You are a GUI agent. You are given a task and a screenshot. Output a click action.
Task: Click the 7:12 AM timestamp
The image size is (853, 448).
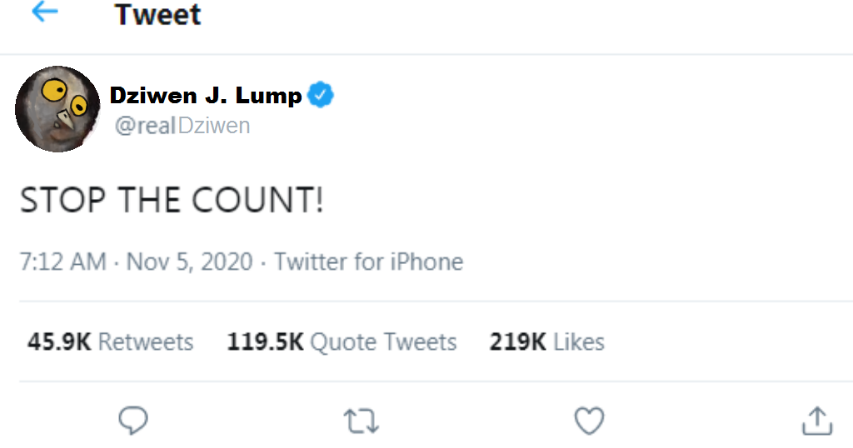click(63, 261)
